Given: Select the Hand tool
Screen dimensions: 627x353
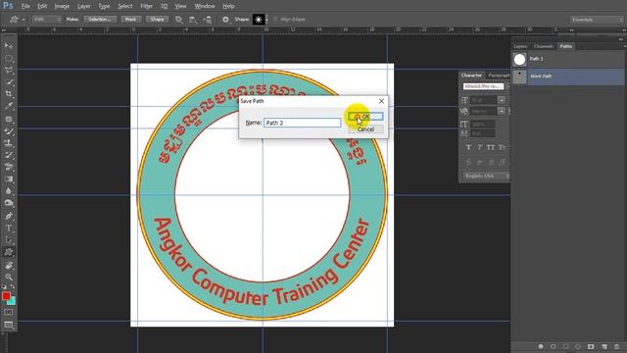Looking at the screenshot, I should (9, 266).
